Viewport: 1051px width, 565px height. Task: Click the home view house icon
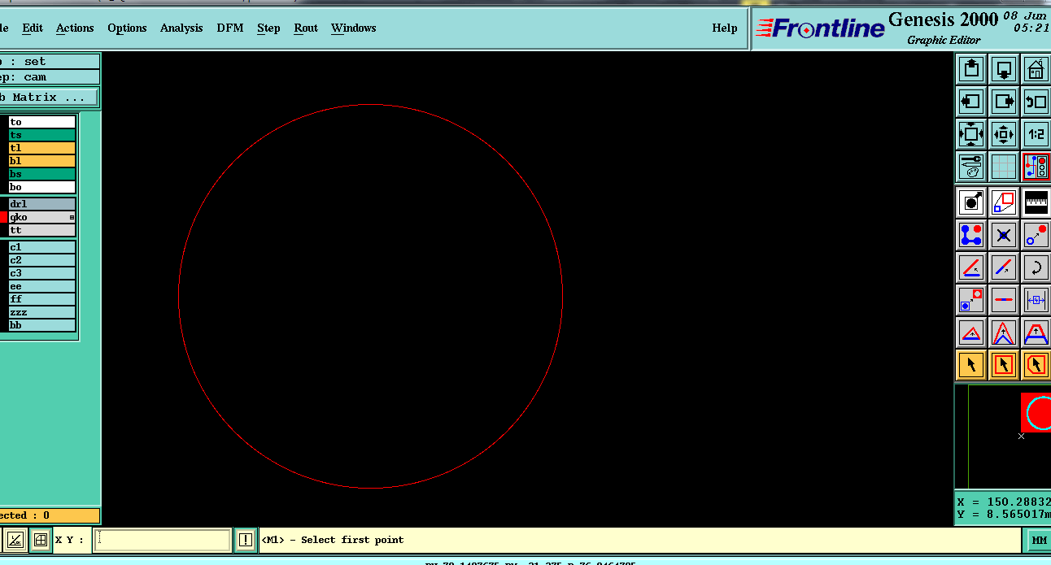click(1036, 69)
